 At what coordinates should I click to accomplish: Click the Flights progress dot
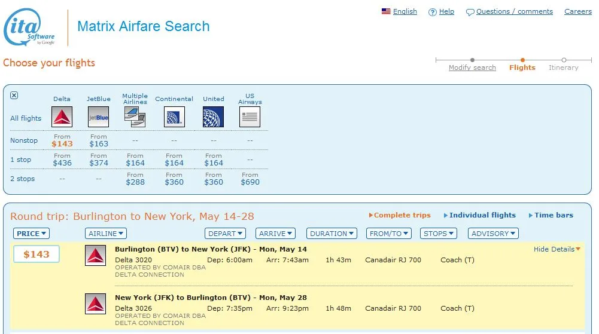coord(522,60)
